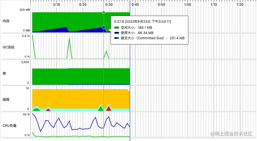Click the red thread-state triangle near 0:30

tap(109, 109)
